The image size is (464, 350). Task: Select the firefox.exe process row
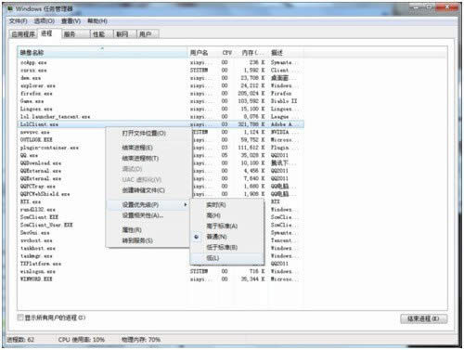[161, 93]
